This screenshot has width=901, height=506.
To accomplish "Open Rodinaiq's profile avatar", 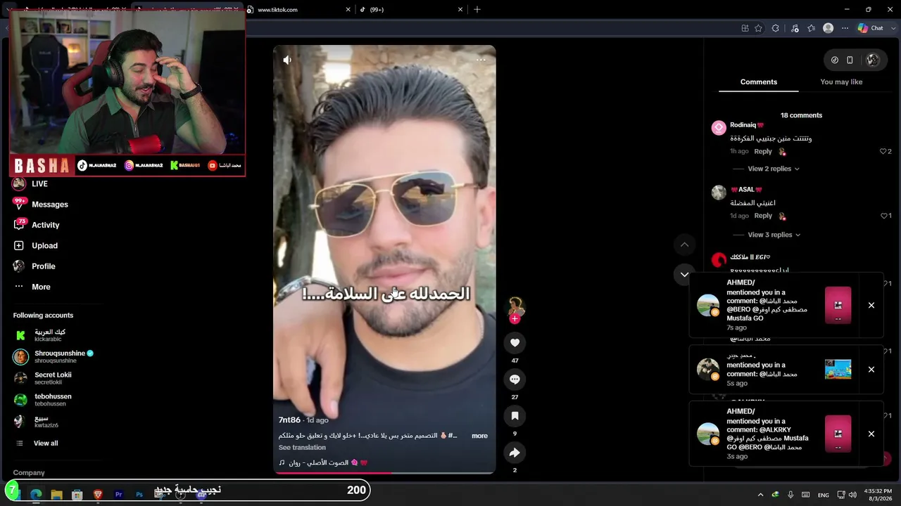I will (719, 128).
